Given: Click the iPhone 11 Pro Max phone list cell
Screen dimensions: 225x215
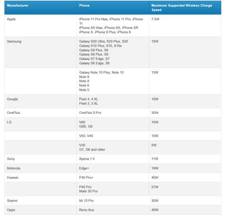Looking at the screenshot, I should coord(113,25).
